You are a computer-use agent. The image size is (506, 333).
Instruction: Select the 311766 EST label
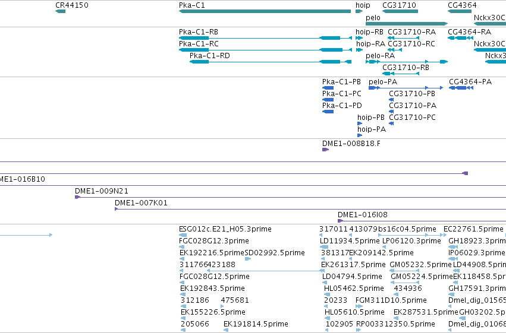(x=193, y=265)
